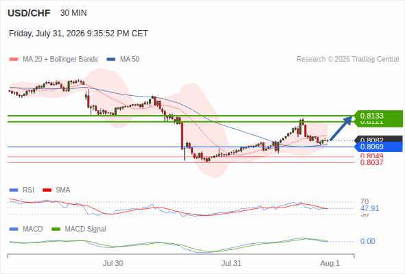Screen dimensions: 405x274
Task: Click the MA 20 + Bollinger Bands legend label
Action: coord(60,60)
